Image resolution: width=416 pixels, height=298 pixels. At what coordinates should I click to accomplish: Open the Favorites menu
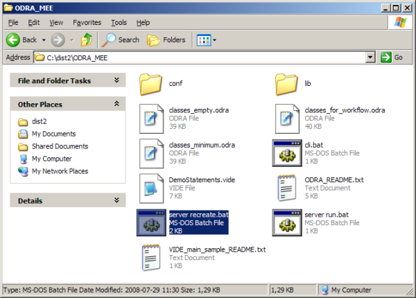click(x=87, y=23)
